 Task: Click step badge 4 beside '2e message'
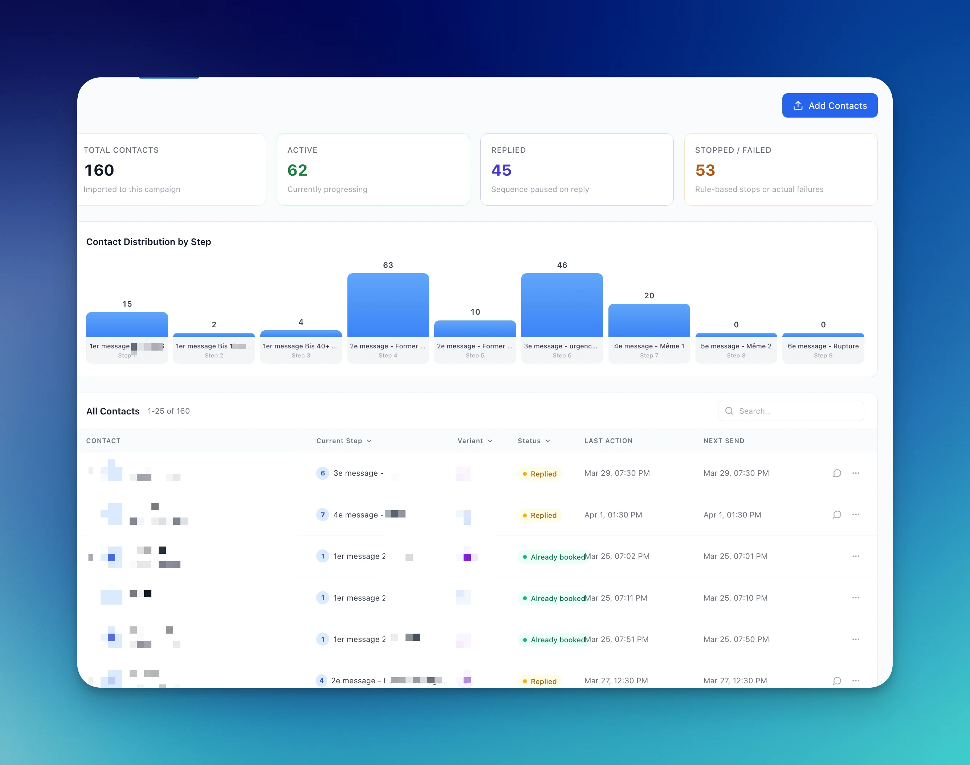[321, 681]
